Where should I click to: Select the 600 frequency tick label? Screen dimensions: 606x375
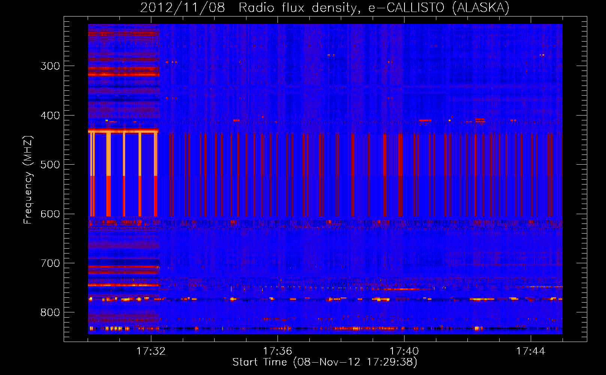point(50,214)
